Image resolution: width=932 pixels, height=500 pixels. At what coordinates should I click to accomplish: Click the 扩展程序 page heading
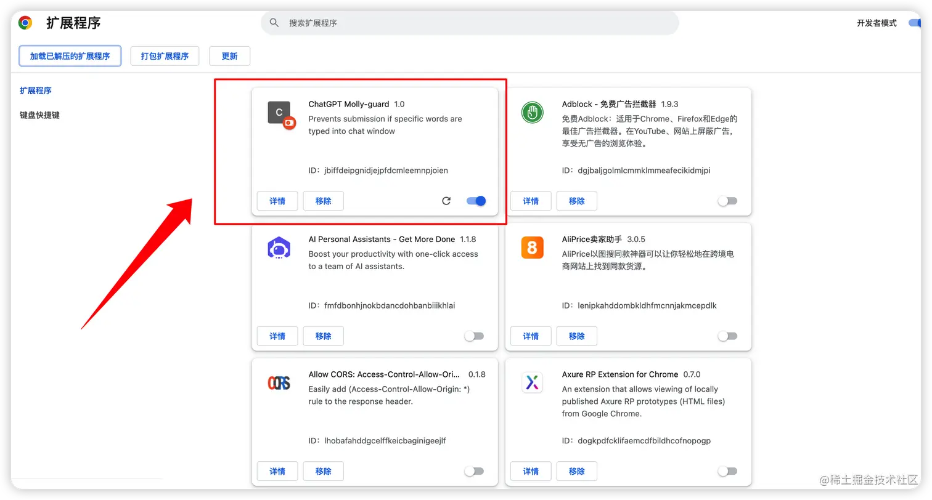click(x=73, y=23)
